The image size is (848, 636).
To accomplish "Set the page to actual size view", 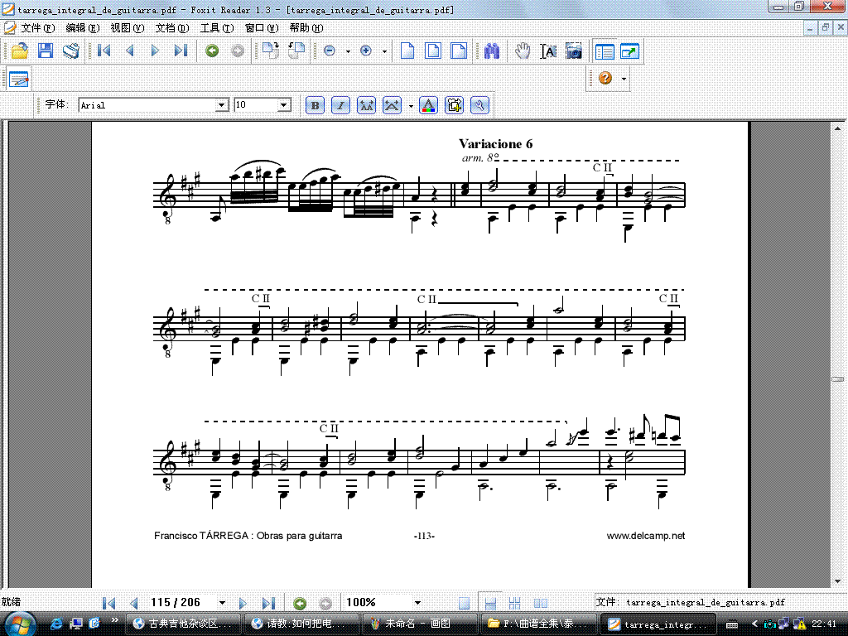I will (407, 51).
